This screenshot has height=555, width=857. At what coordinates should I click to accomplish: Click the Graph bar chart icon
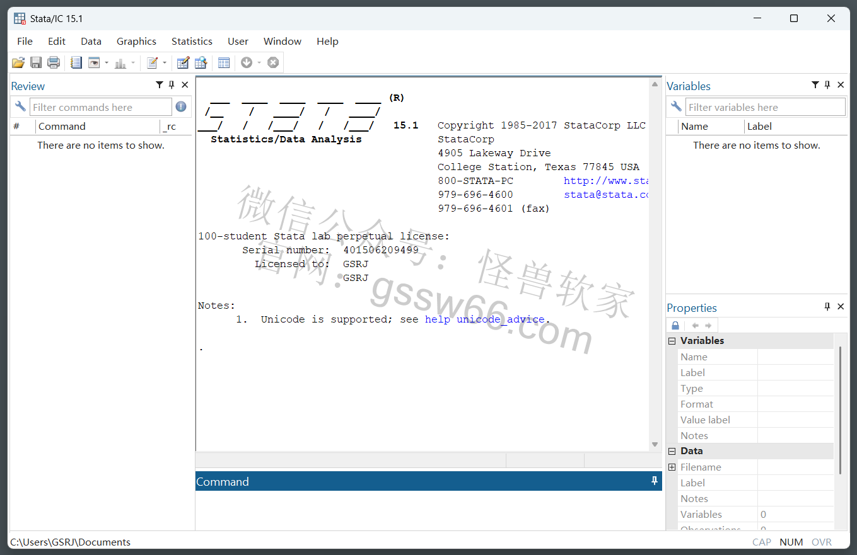120,62
